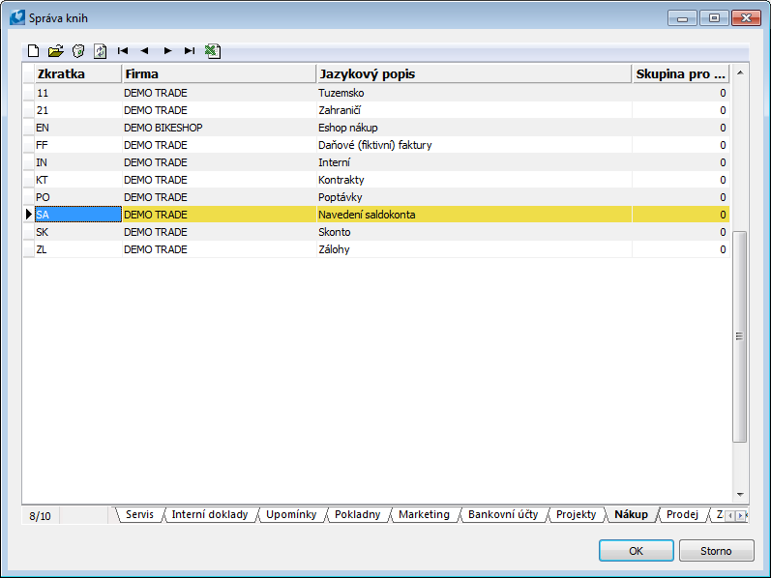The image size is (771, 578).
Task: Click the highlighted SA cell
Action: (77, 215)
